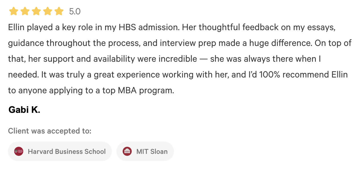Select the fifth rating star

[59, 11]
